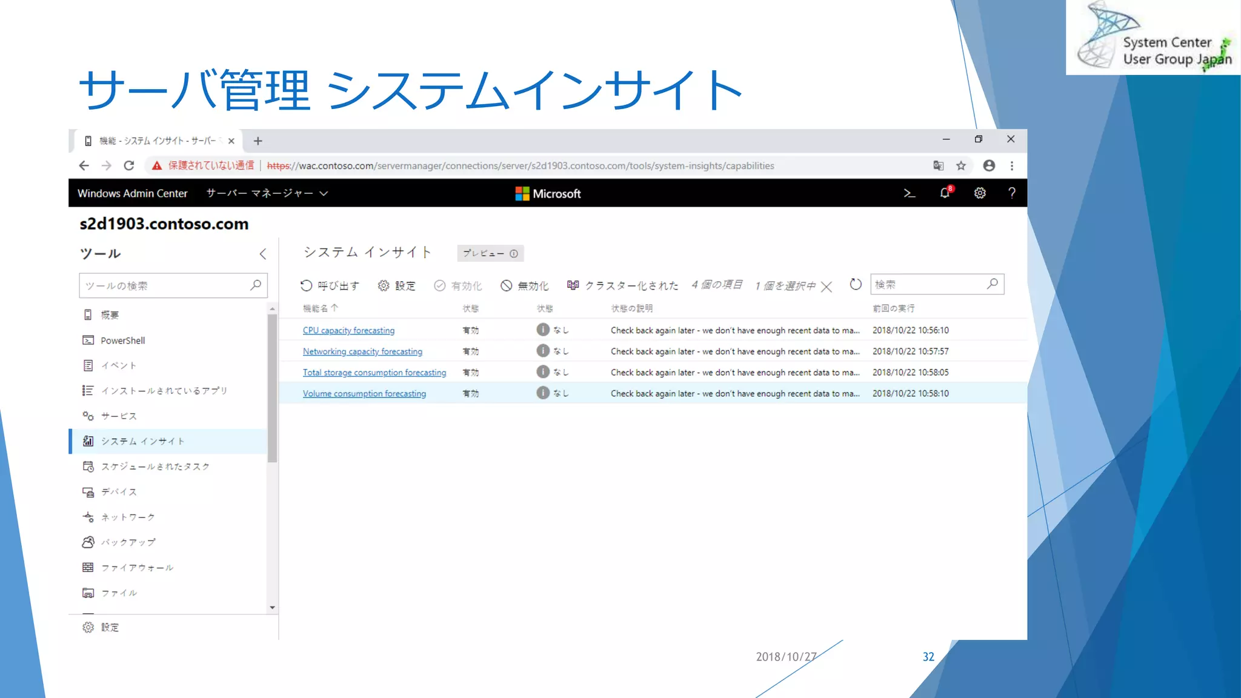The height and width of the screenshot is (698, 1241).
Task: Click the 設定 toolbar button
Action: click(397, 285)
